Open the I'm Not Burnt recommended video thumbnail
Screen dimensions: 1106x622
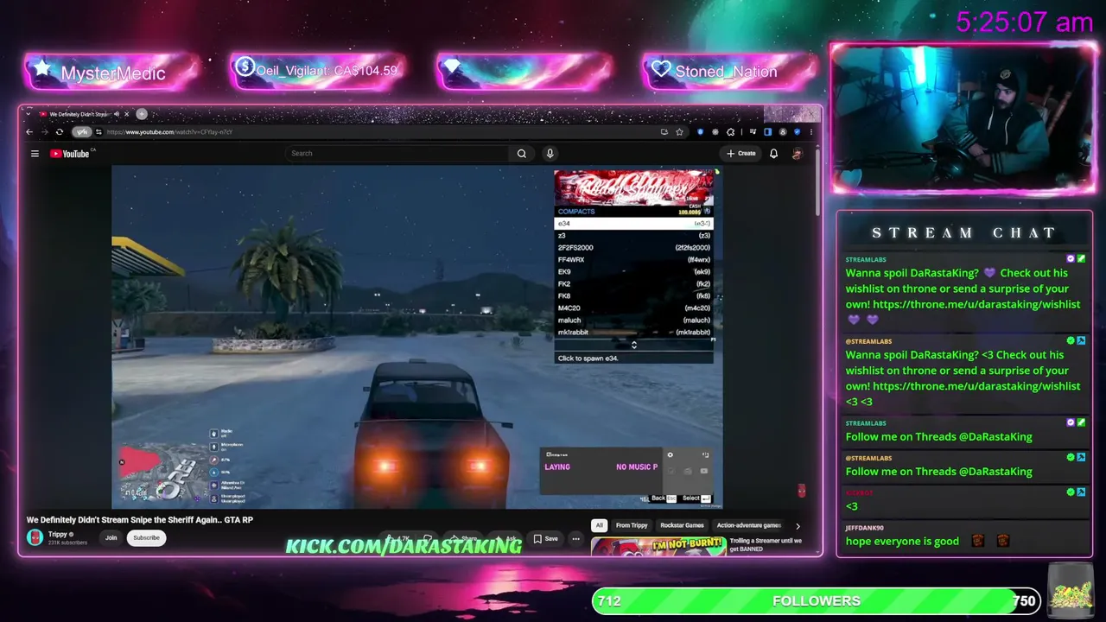pyautogui.click(x=658, y=547)
